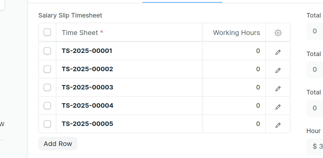Screen dimensions: 323x158
Task: Click the TS-2025-00005 time sheet cell
Action: [x=129, y=124]
